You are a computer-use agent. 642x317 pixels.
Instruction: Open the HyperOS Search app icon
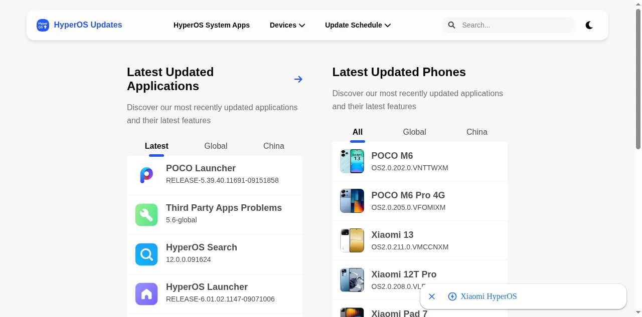click(146, 254)
